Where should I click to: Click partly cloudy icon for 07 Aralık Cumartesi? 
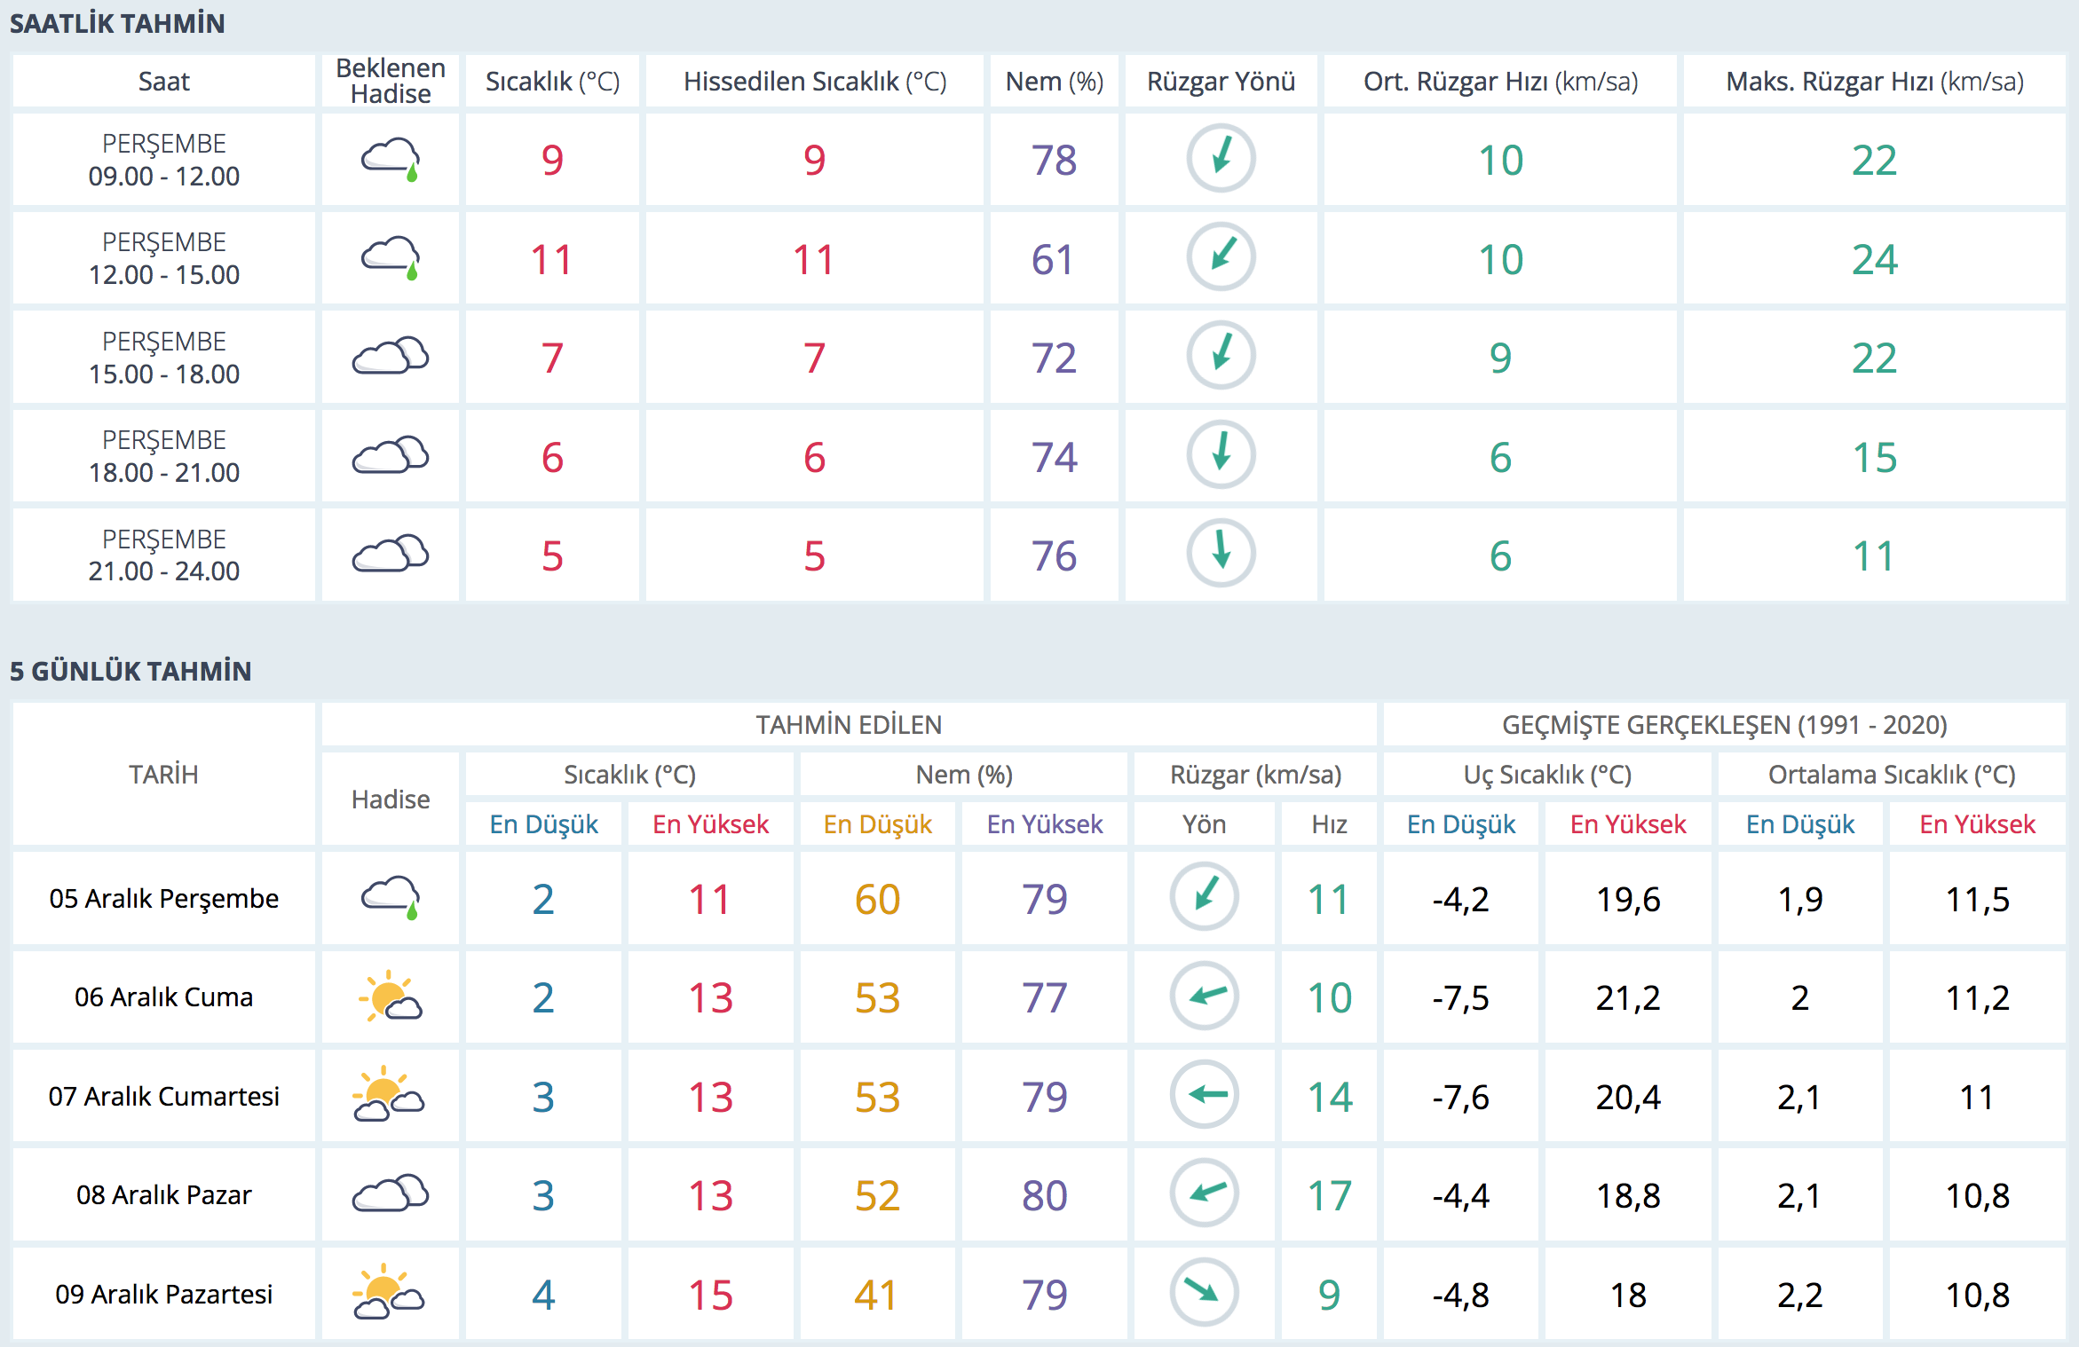point(389,1096)
